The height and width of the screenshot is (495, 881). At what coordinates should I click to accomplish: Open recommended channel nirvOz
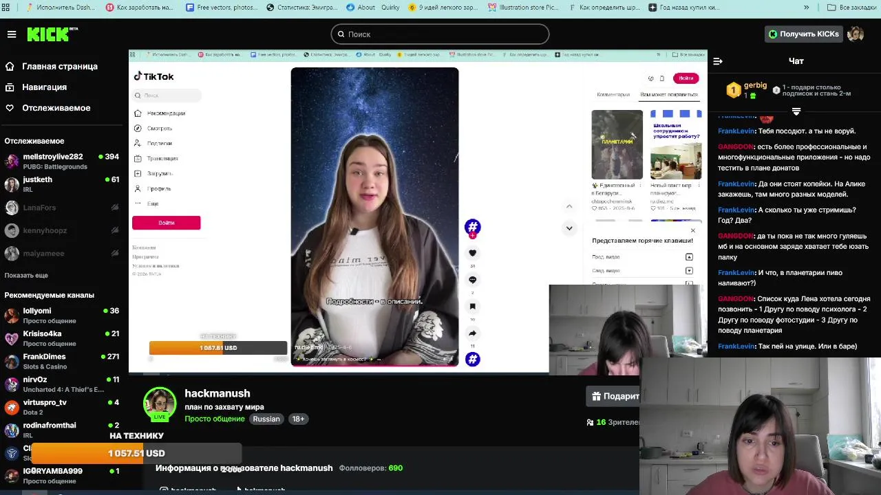[x=63, y=384]
